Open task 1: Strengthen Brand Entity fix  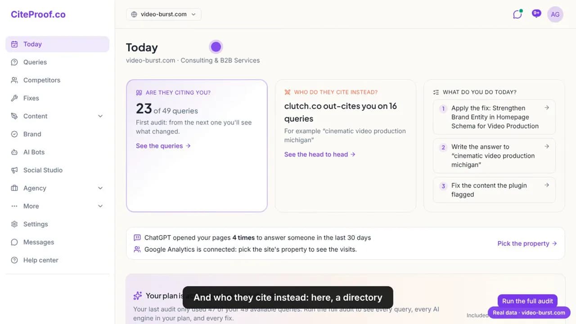click(x=494, y=117)
